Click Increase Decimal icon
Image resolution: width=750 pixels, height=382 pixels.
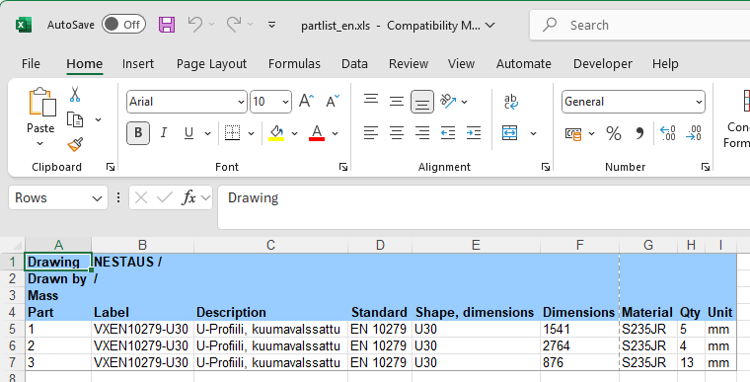[667, 133]
